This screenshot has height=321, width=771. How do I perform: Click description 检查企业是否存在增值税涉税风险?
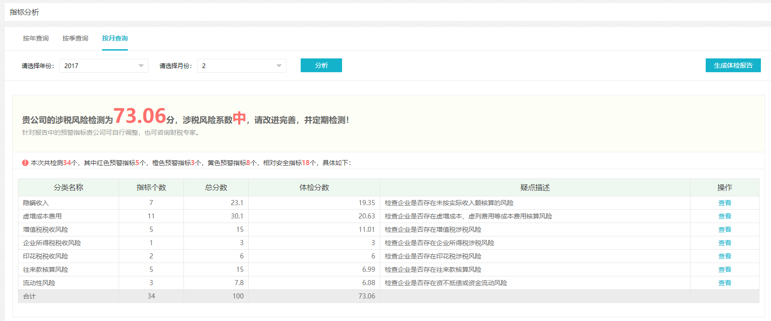(433, 229)
